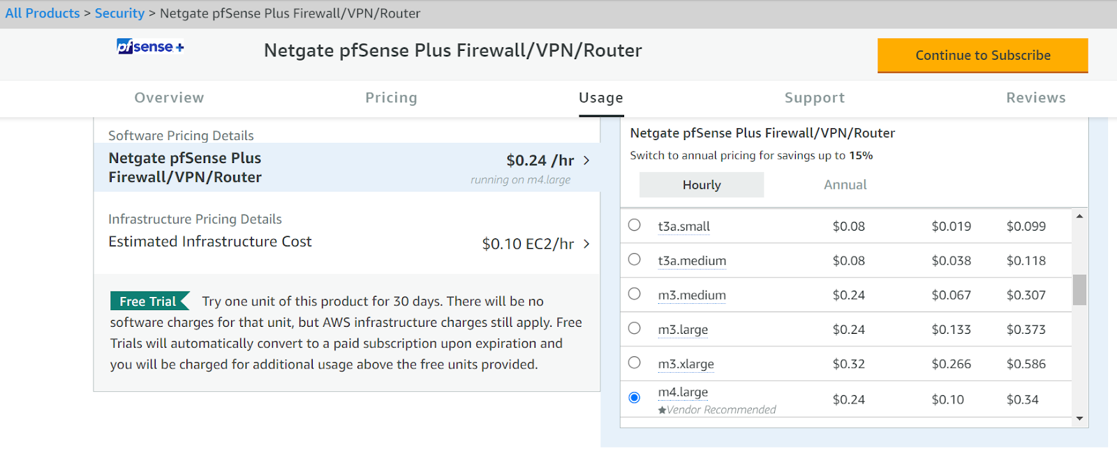Click the pfSense+ logo
This screenshot has height=453, width=1117.
click(149, 46)
